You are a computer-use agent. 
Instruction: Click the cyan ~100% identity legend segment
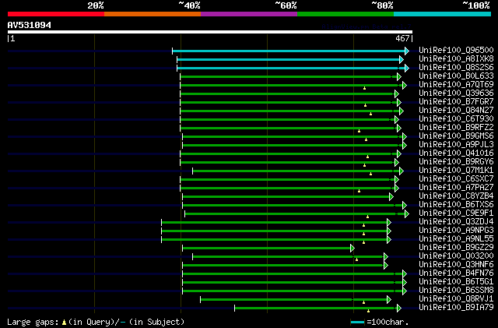pos(443,14)
